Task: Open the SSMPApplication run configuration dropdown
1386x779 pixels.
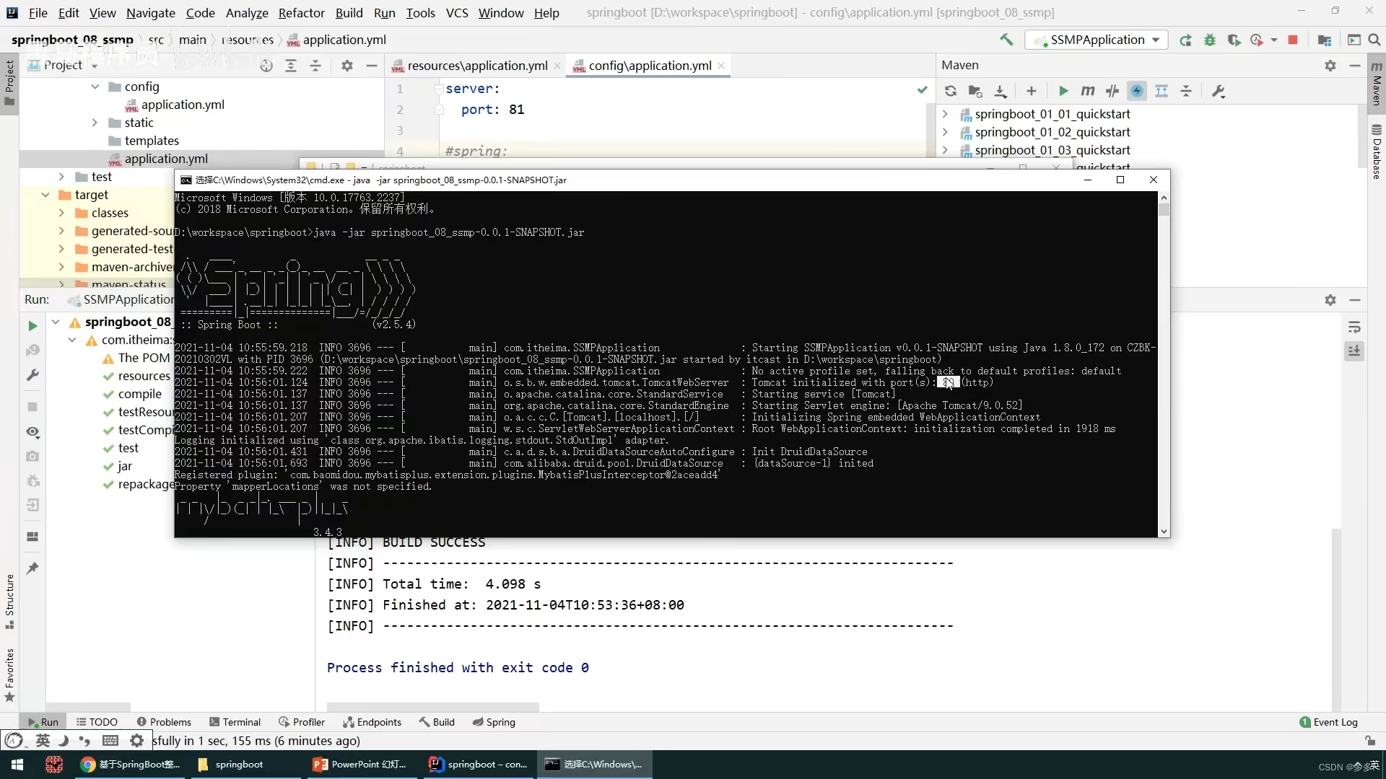Action: tap(1097, 40)
